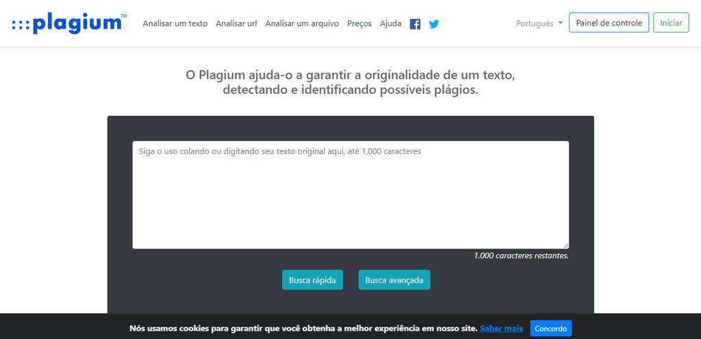Open the Twitter bird icon
The image size is (701, 339).
pyautogui.click(x=433, y=24)
